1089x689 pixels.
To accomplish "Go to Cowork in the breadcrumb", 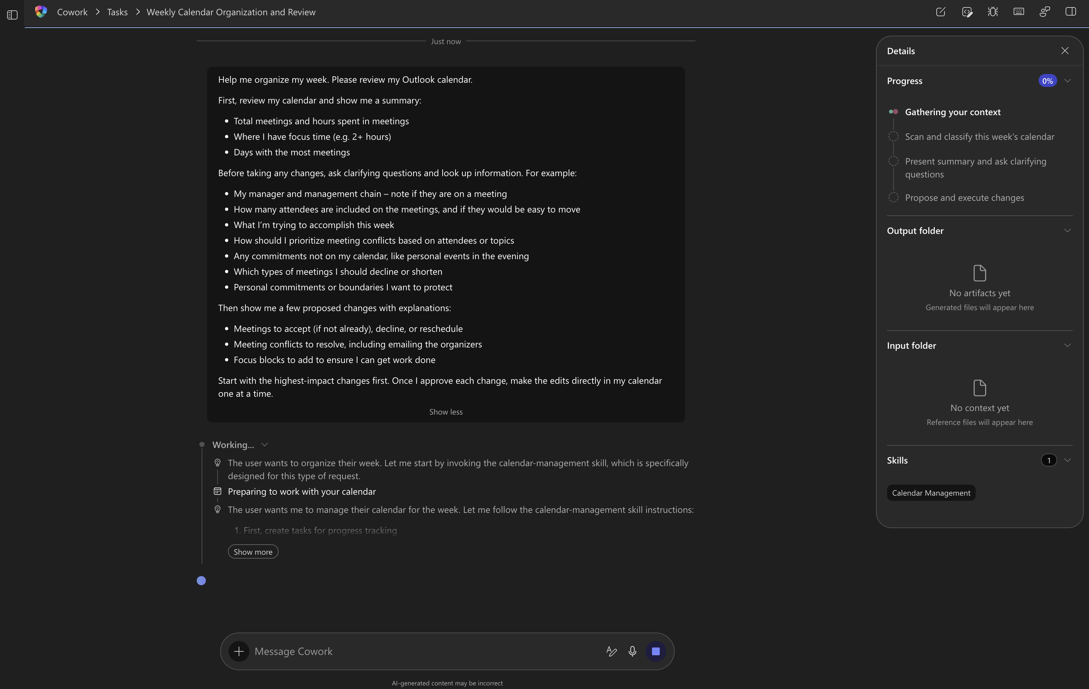I will point(72,12).
